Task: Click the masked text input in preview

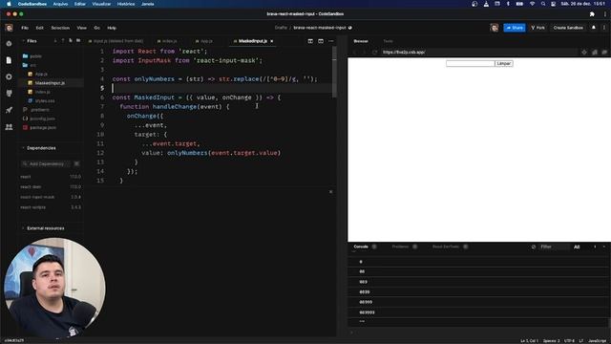Action: [x=471, y=64]
